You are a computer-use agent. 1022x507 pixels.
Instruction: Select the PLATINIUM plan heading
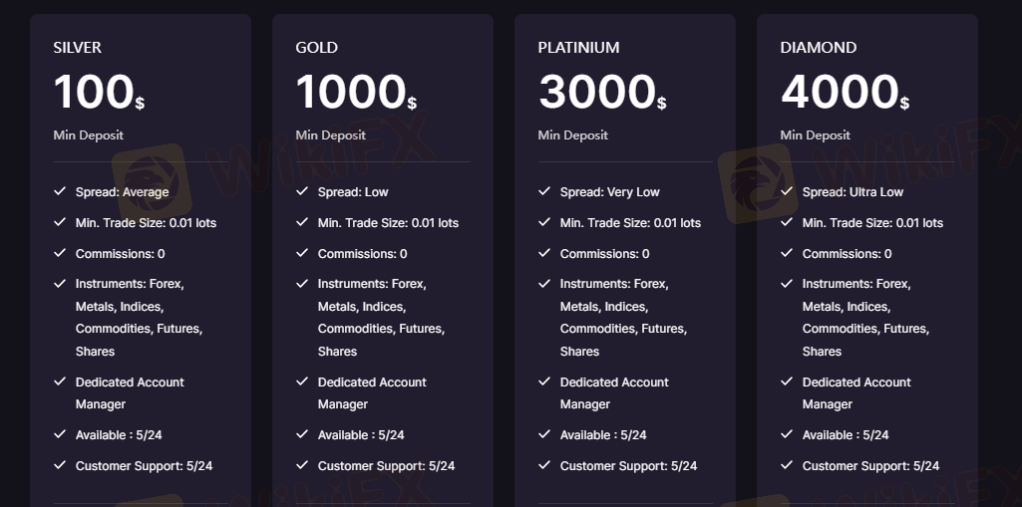click(x=578, y=47)
